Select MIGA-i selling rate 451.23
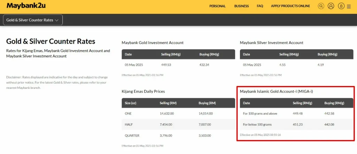The width and height of the screenshot is (357, 154). click(298, 124)
